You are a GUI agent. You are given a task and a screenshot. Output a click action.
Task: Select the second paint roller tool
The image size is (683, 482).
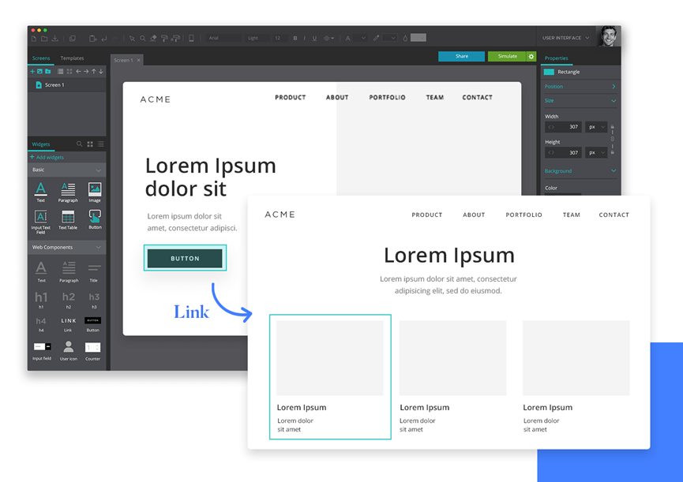pyautogui.click(x=175, y=39)
